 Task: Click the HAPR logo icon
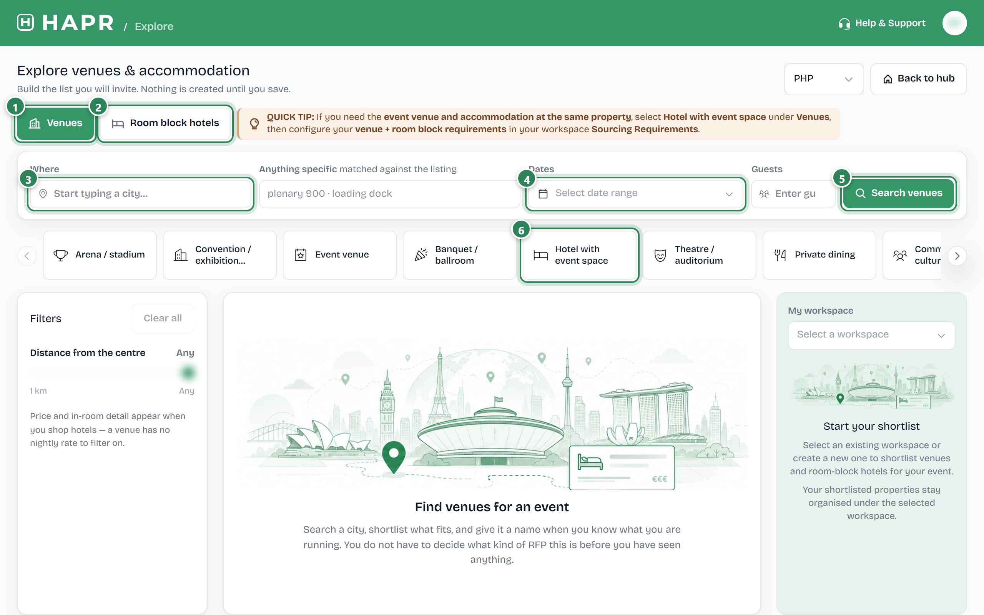coord(25,22)
